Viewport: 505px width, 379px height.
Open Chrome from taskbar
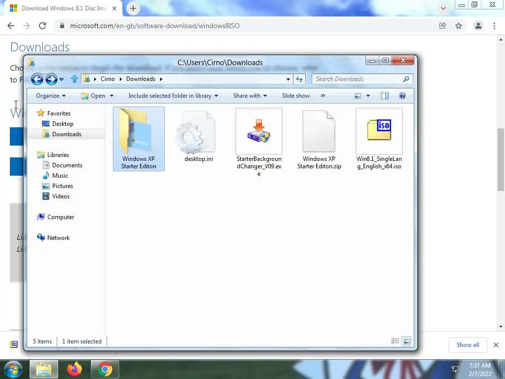pos(105,369)
